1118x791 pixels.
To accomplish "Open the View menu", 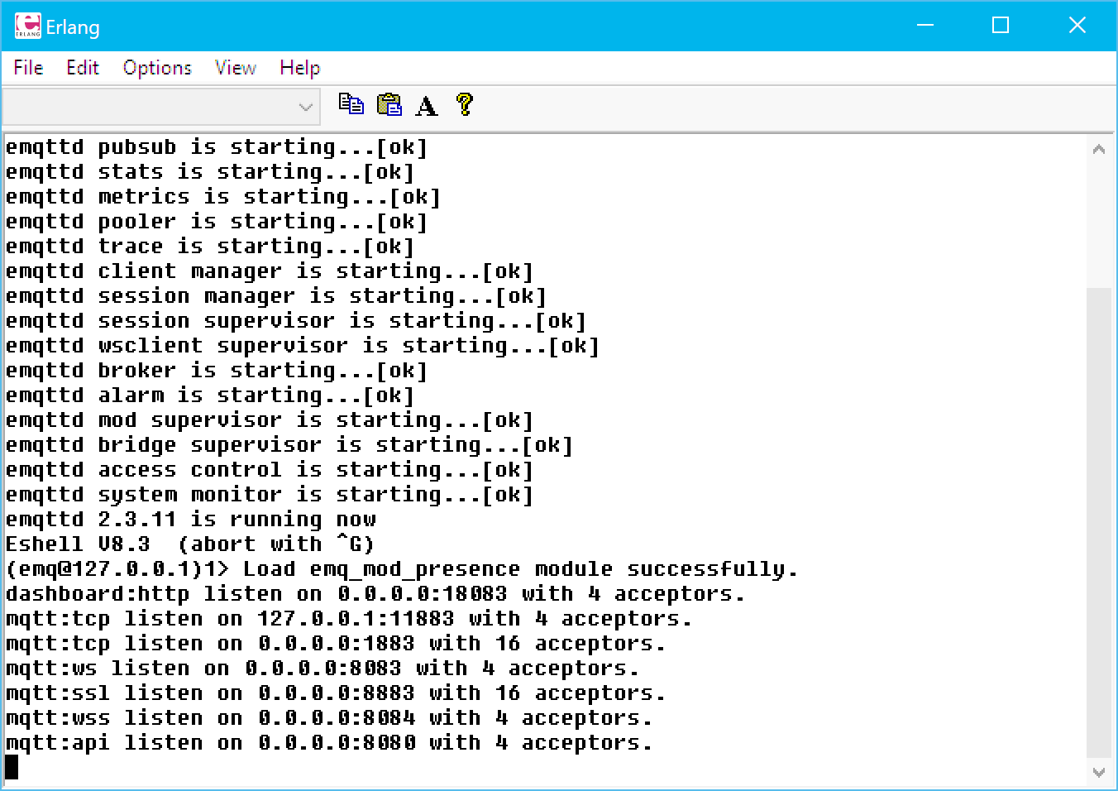I will click(235, 68).
